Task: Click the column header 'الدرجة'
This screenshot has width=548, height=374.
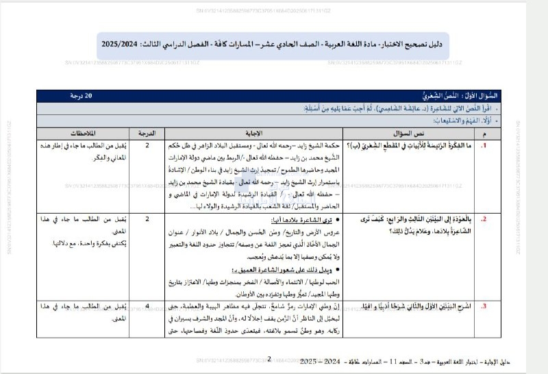Action: tap(147, 134)
